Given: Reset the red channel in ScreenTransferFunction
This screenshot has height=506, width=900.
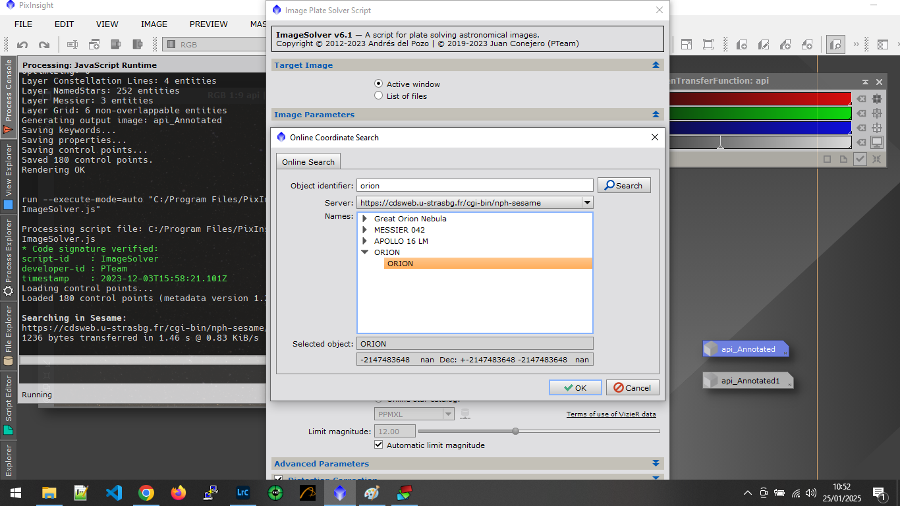Looking at the screenshot, I should coord(860,99).
